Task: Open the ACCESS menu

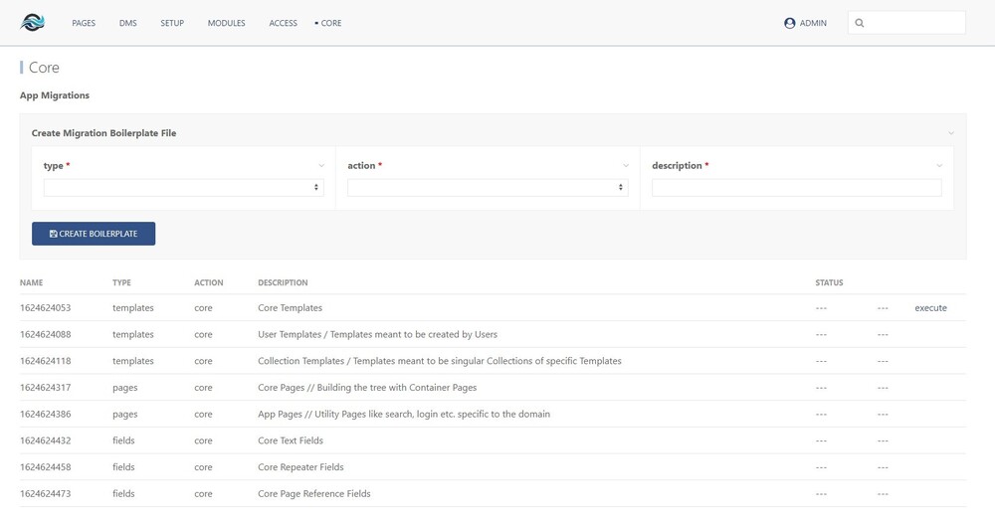Action: click(283, 23)
